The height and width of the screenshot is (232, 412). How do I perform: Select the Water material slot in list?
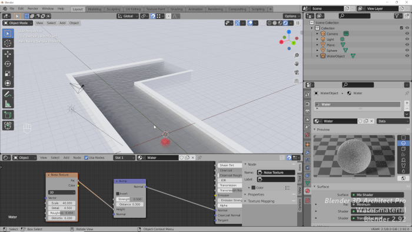[357, 105]
